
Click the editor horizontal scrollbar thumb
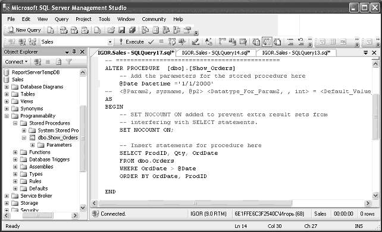click(195, 203)
